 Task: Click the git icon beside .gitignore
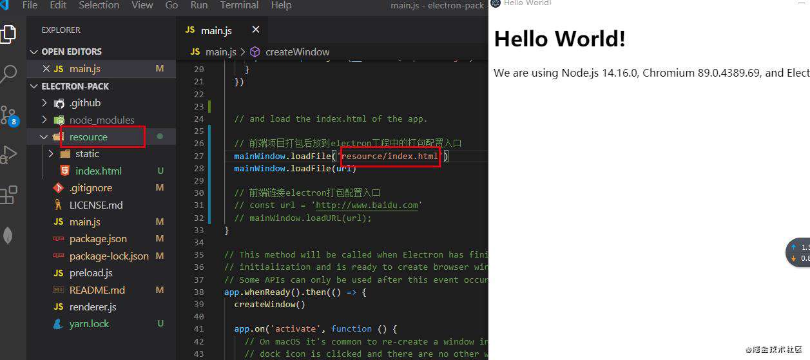[59, 188]
